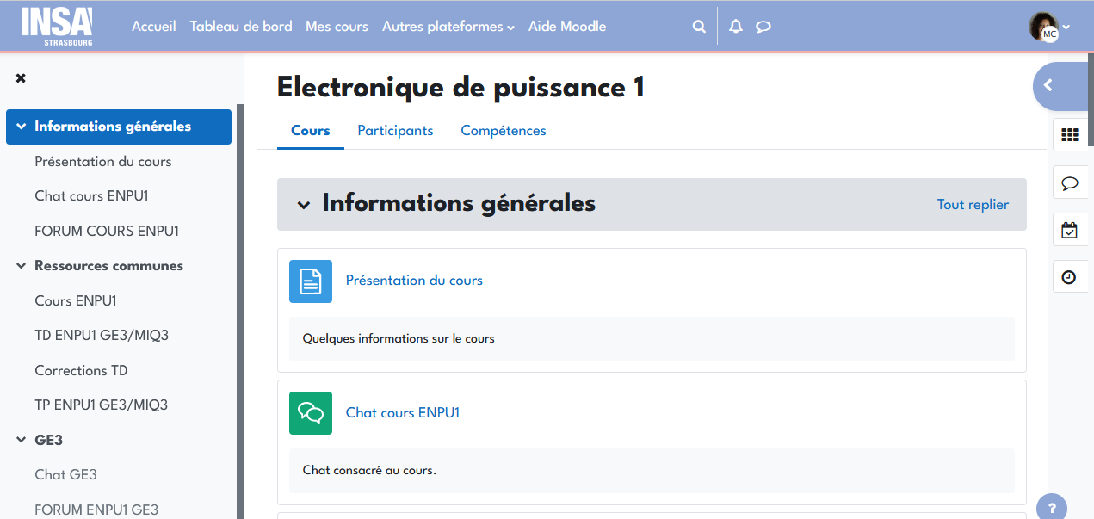Open the Présentation du cours link
This screenshot has height=519, width=1094.
point(414,281)
